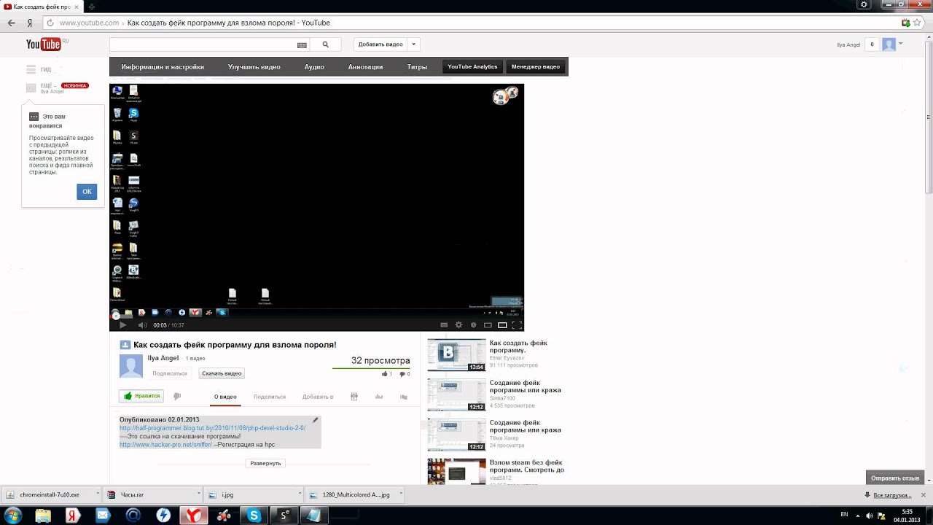933x525 pixels.
Task: Open the Информация и настройки tab
Action: click(x=163, y=67)
